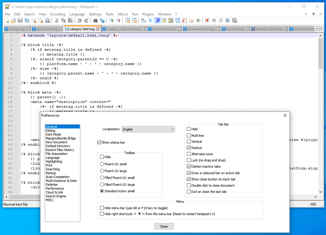This screenshot has width=326, height=235.
Task: Start macro recording with red dot icon
Action: pyautogui.click(x=207, y=20)
